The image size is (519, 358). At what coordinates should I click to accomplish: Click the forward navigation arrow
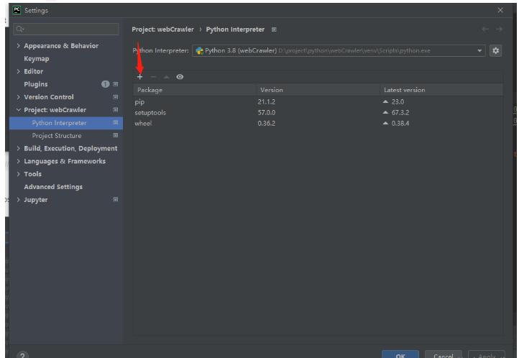[499, 29]
